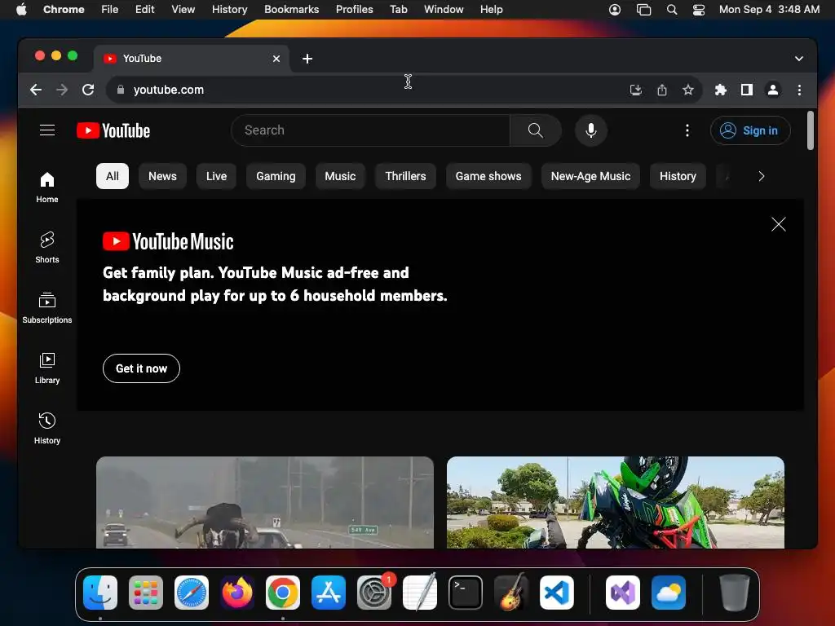Open the highway bull video thumbnail
835x626 pixels.
click(265, 502)
